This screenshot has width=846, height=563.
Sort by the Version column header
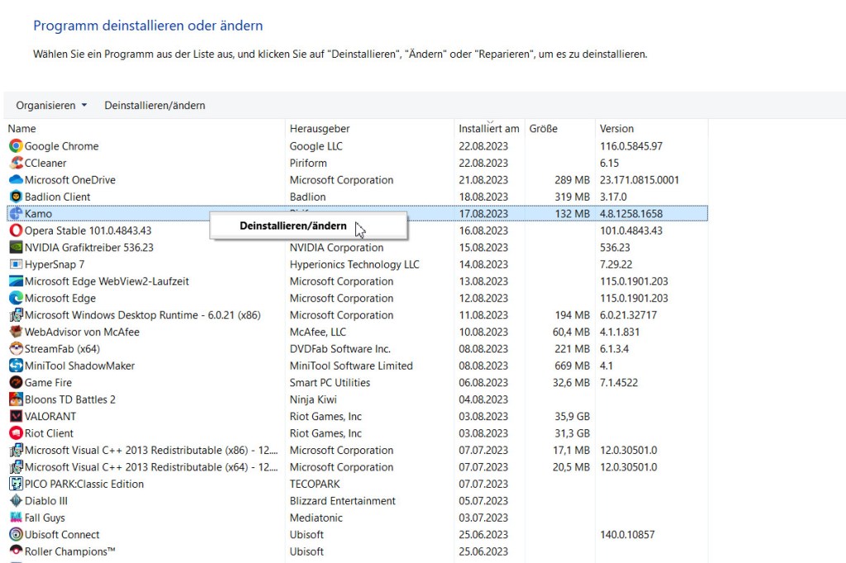tap(616, 128)
